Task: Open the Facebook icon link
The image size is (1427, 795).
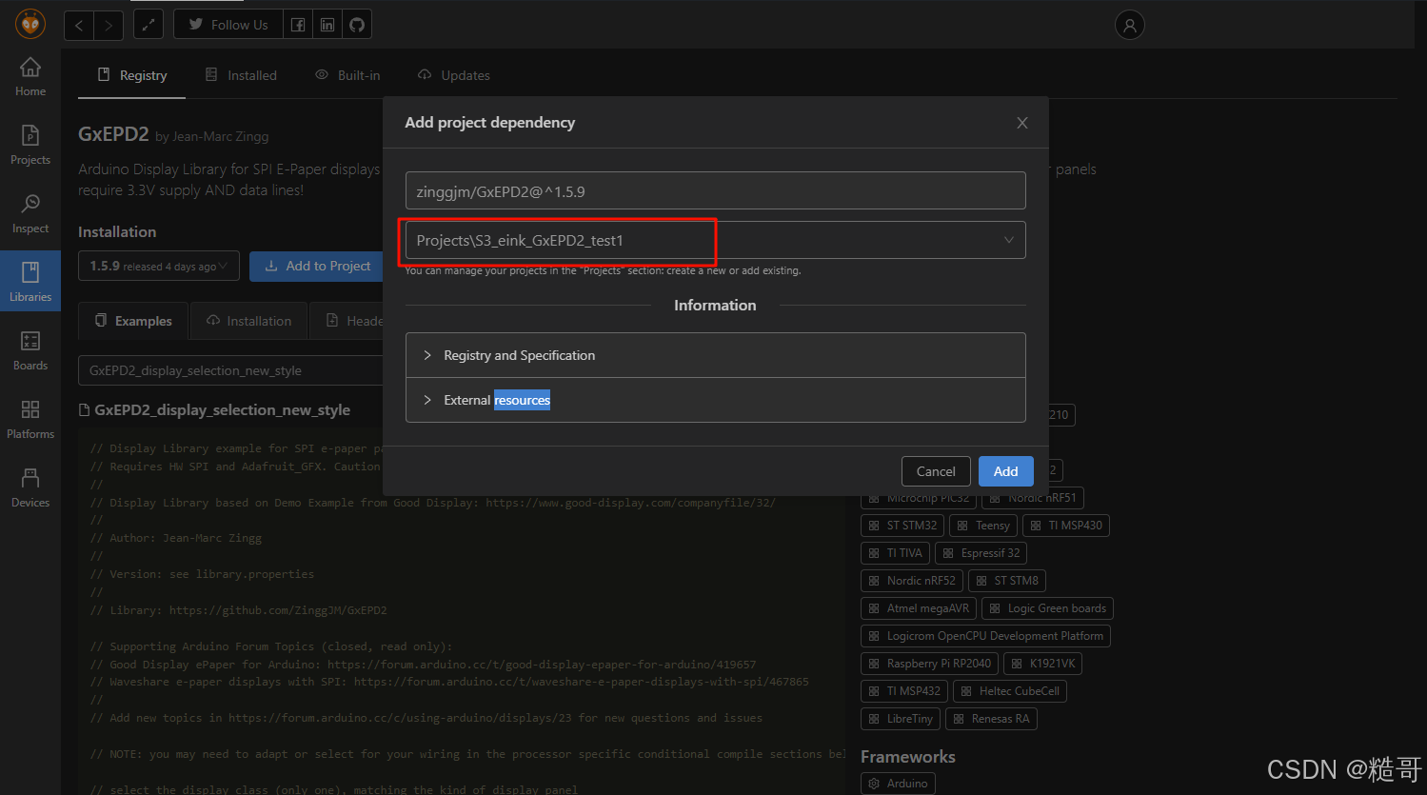Action: [298, 25]
